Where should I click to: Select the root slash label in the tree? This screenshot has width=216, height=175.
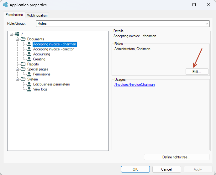coord(22,34)
